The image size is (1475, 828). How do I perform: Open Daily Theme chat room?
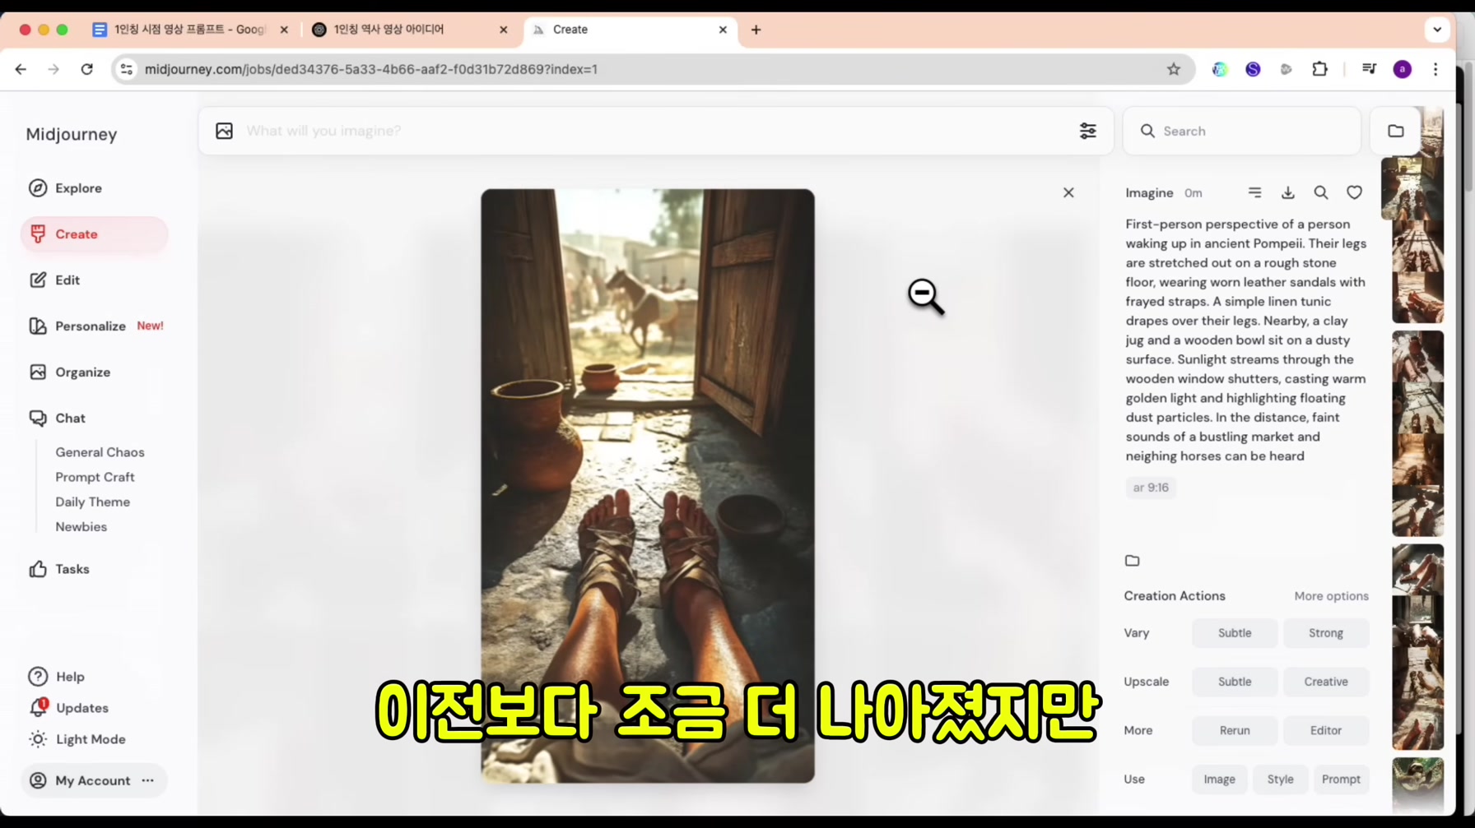[x=92, y=502]
